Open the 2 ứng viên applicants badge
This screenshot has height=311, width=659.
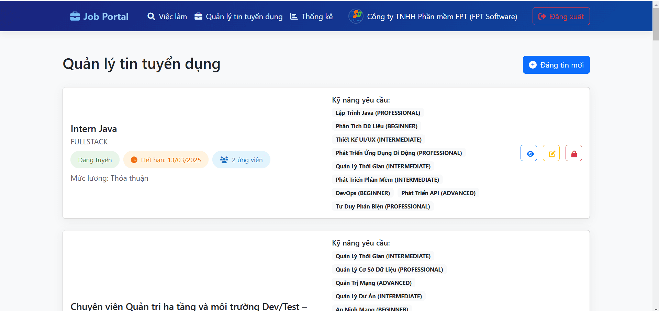241,160
